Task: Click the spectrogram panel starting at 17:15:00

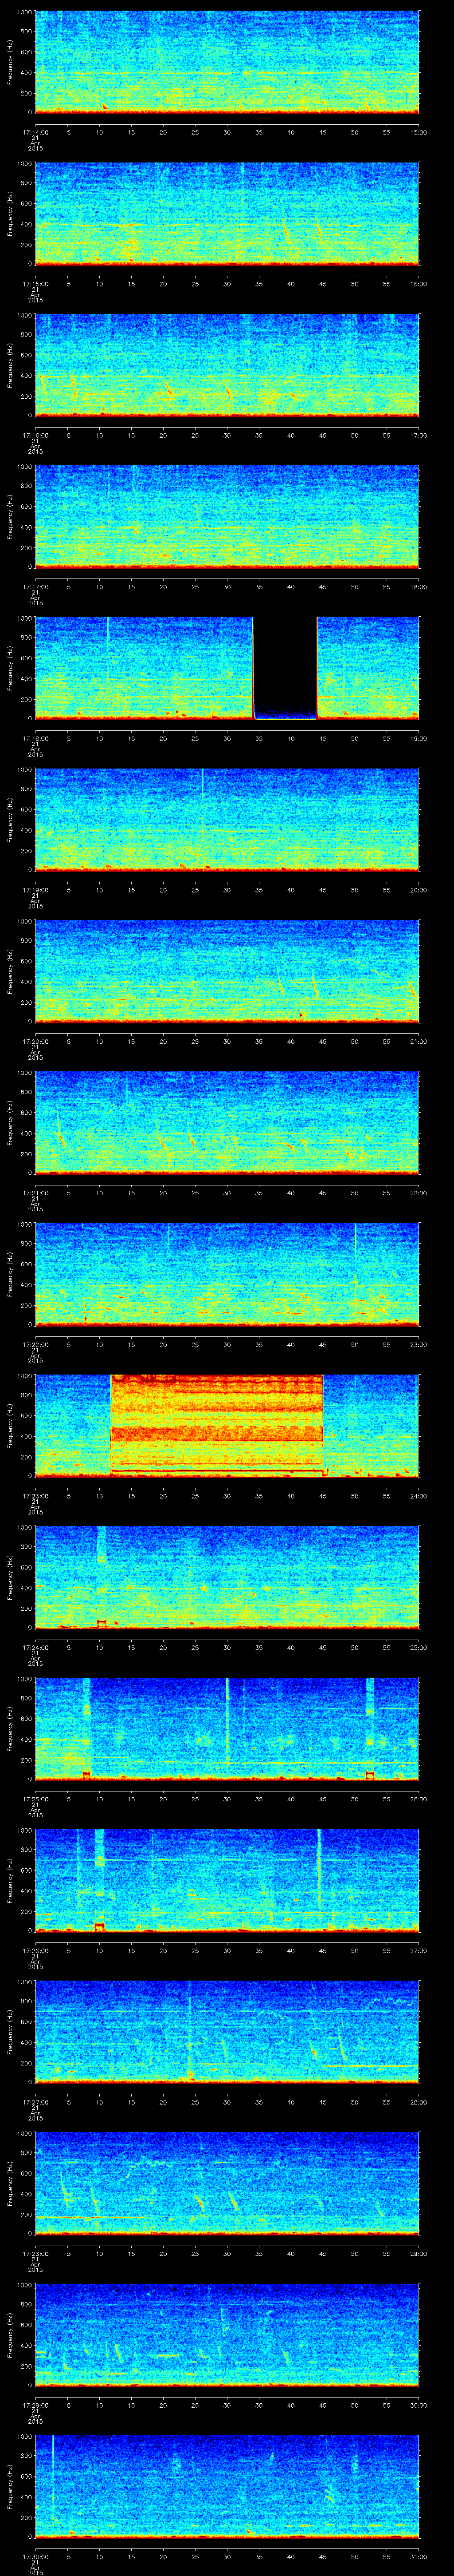Action: (x=227, y=214)
